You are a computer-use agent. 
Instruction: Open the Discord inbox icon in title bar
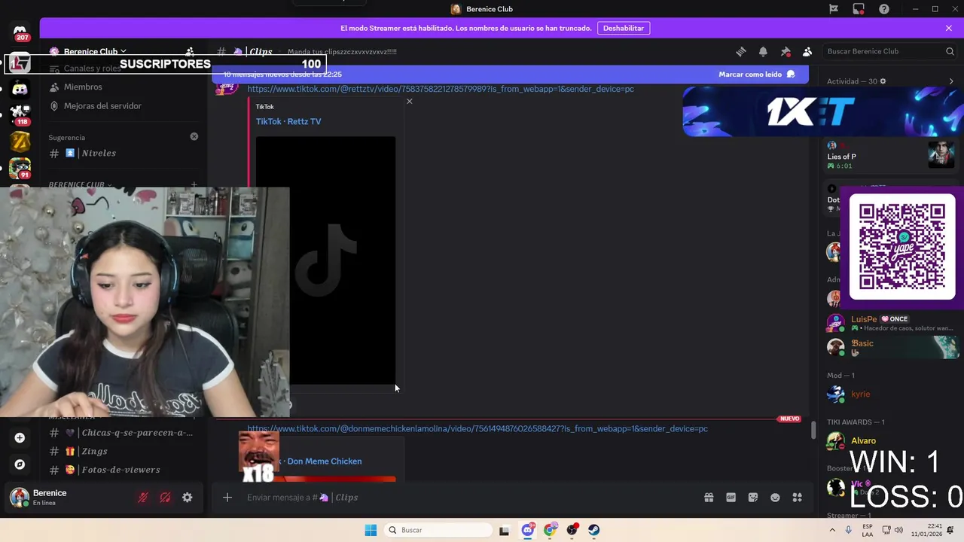coord(859,9)
